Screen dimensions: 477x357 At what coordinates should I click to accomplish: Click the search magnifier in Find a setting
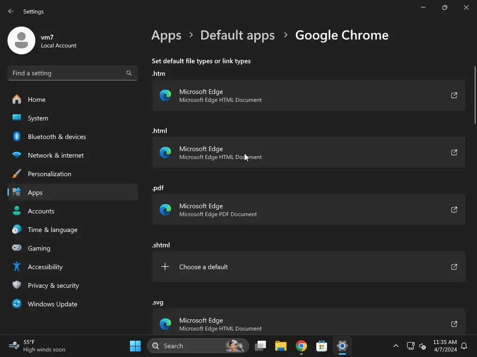[x=129, y=73]
